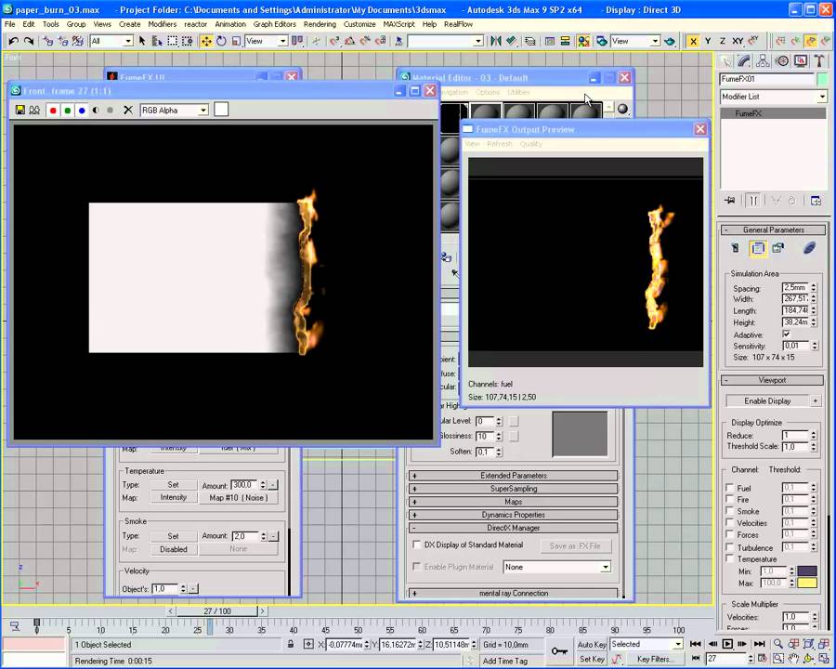The width and height of the screenshot is (836, 669).
Task: Open the All selection filter dropdown
Action: click(x=111, y=41)
